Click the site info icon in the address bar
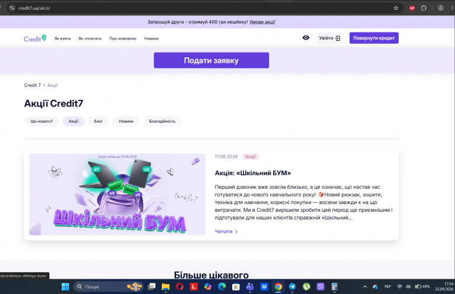Screen dimensions: 455x294 12,8
